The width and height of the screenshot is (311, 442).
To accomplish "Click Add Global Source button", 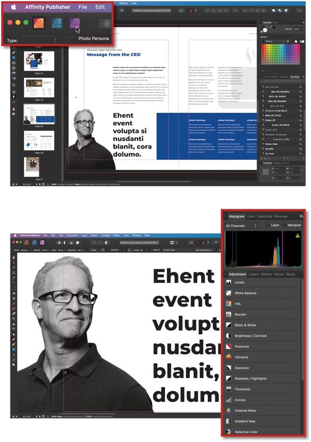I will pos(204,250).
